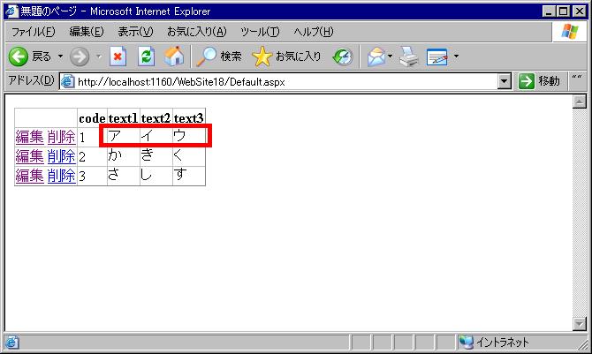
Task: Click the Forward arrow icon
Action: pos(80,56)
